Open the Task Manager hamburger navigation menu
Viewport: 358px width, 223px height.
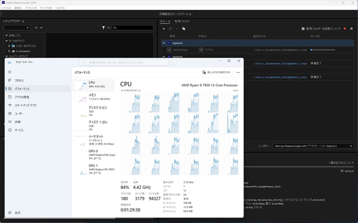pyautogui.click(x=10, y=72)
